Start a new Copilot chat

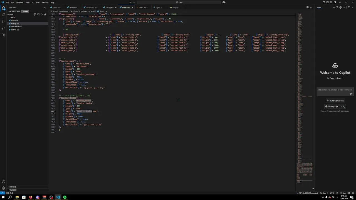pyautogui.click(x=334, y=7)
